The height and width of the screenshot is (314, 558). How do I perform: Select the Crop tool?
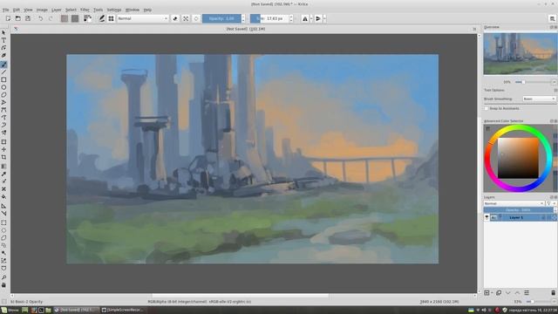[3, 157]
